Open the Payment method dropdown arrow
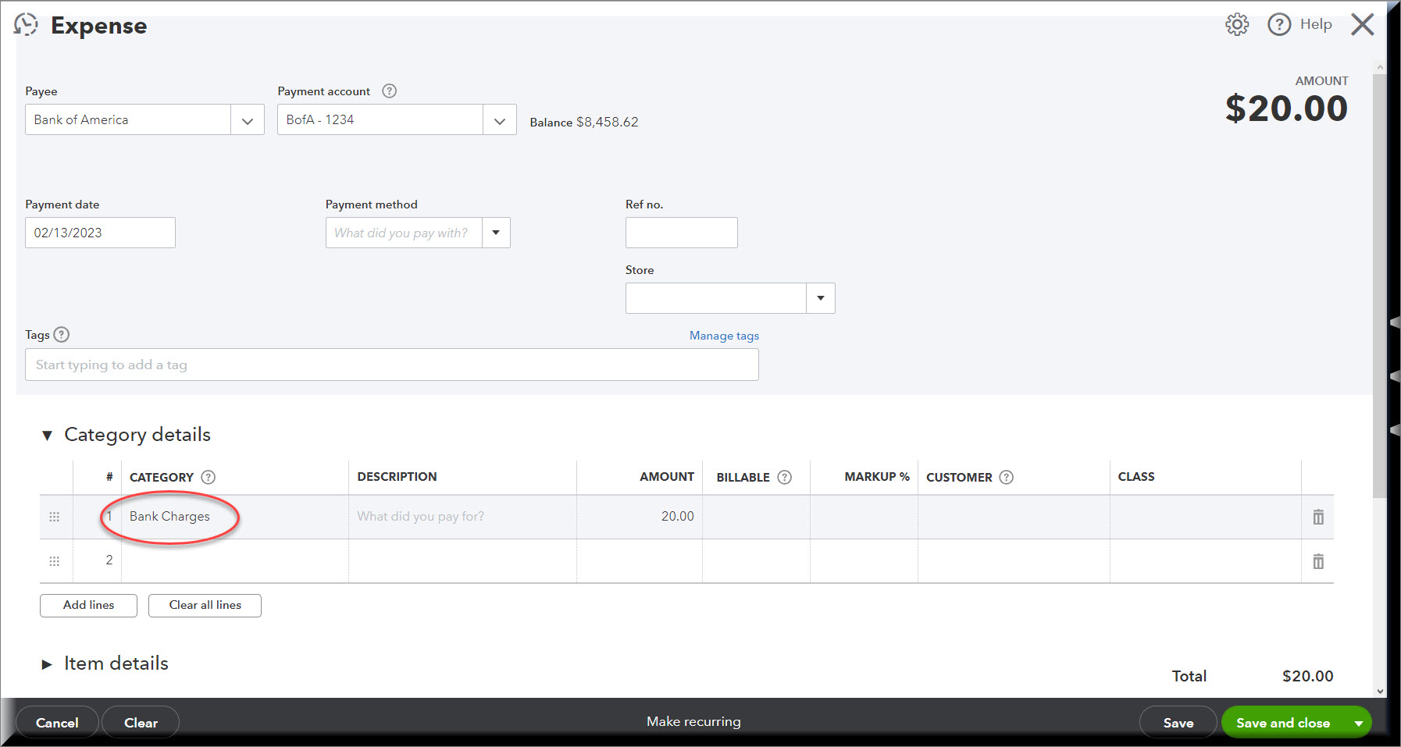The height and width of the screenshot is (747, 1401). pos(496,233)
